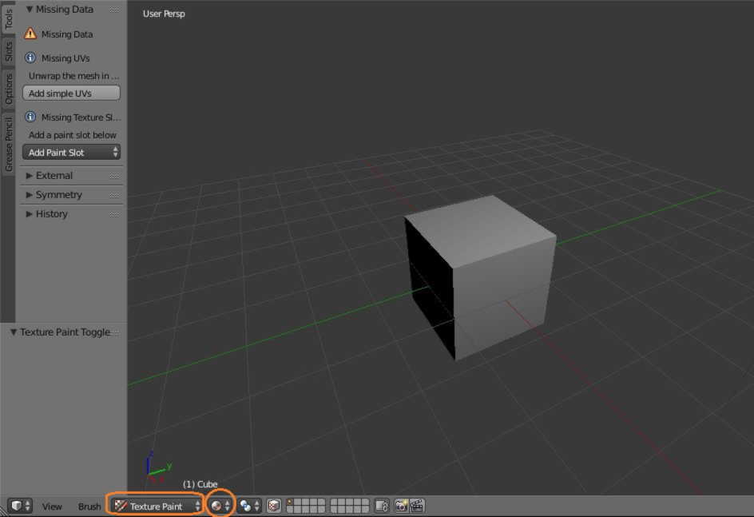
Task: Open the Brush menu
Action: point(89,507)
